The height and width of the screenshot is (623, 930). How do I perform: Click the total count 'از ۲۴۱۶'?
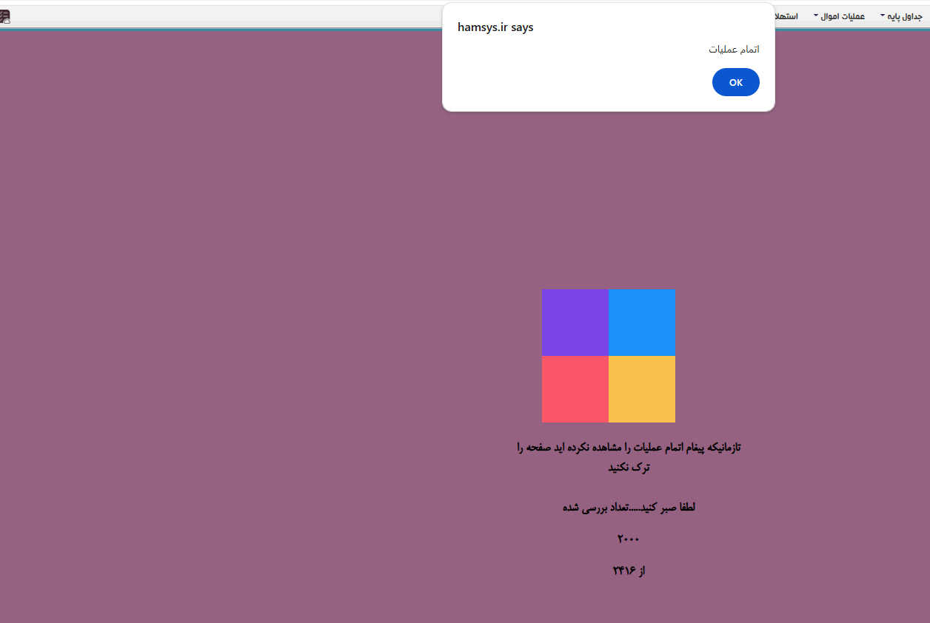tap(629, 570)
